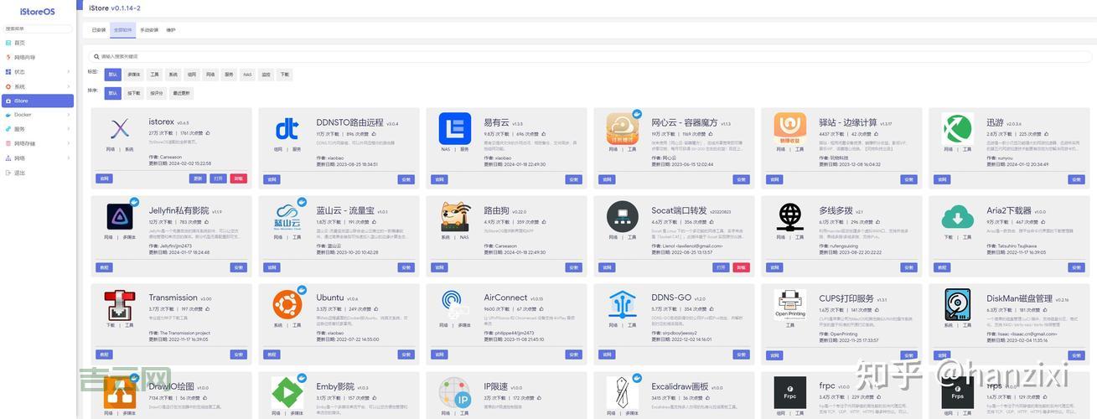Click the Ubuntu app icon
This screenshot has width=1097, height=419.
[287, 303]
